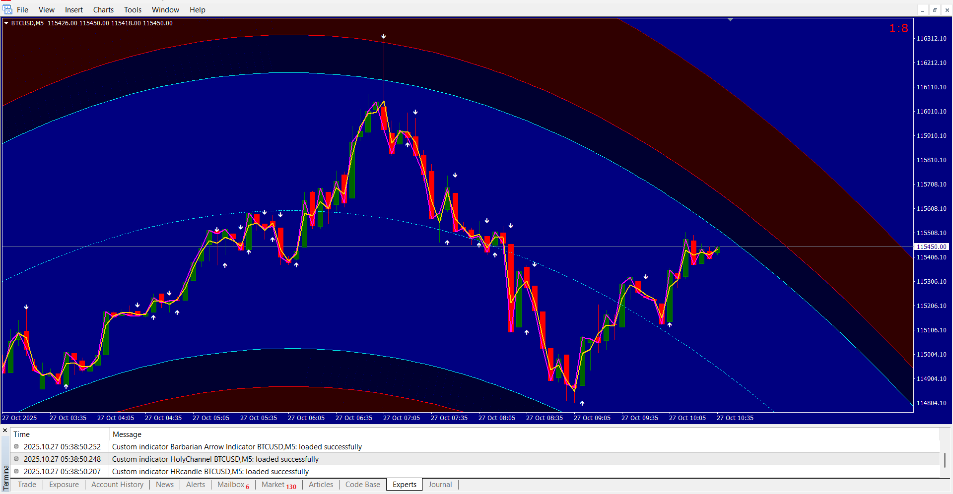Click timestamp 2025.10.27 05:38:50.248
Screen dimensions: 953x494
(x=62, y=459)
